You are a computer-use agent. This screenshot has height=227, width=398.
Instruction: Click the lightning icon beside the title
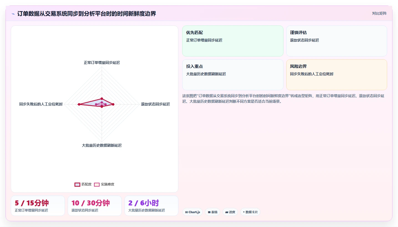13,14
